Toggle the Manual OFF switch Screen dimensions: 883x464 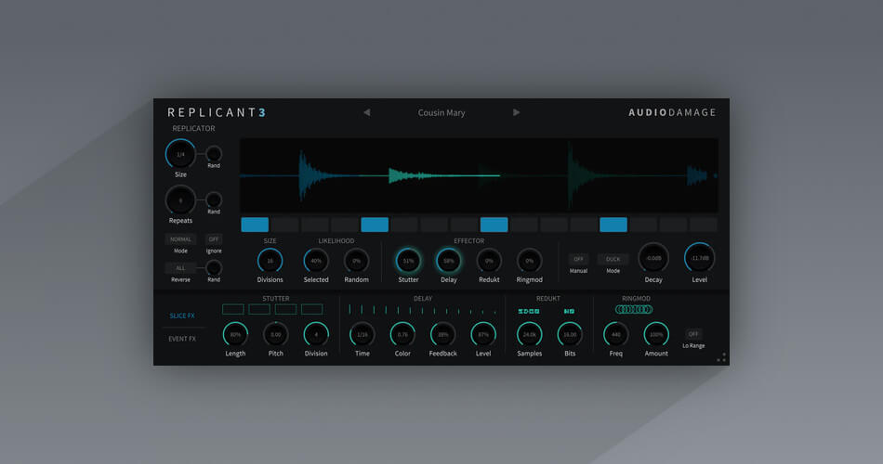point(578,259)
